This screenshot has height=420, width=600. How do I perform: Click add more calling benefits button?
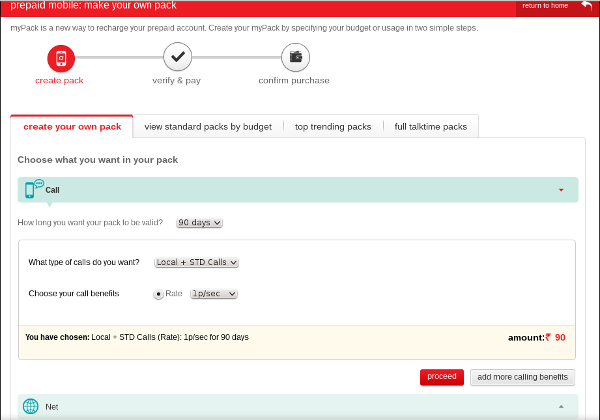522,377
